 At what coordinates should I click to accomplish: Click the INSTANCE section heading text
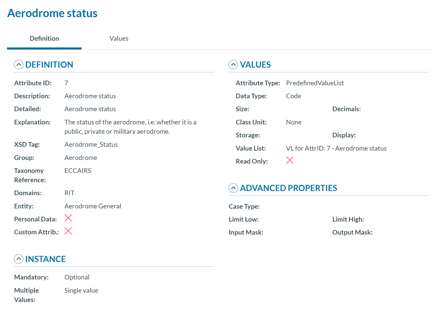point(45,259)
